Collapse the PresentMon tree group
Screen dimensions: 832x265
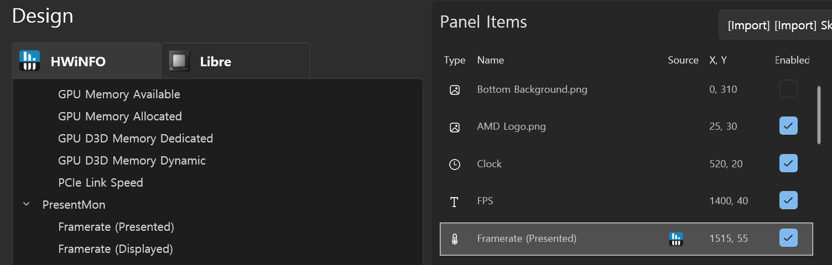[x=26, y=205]
